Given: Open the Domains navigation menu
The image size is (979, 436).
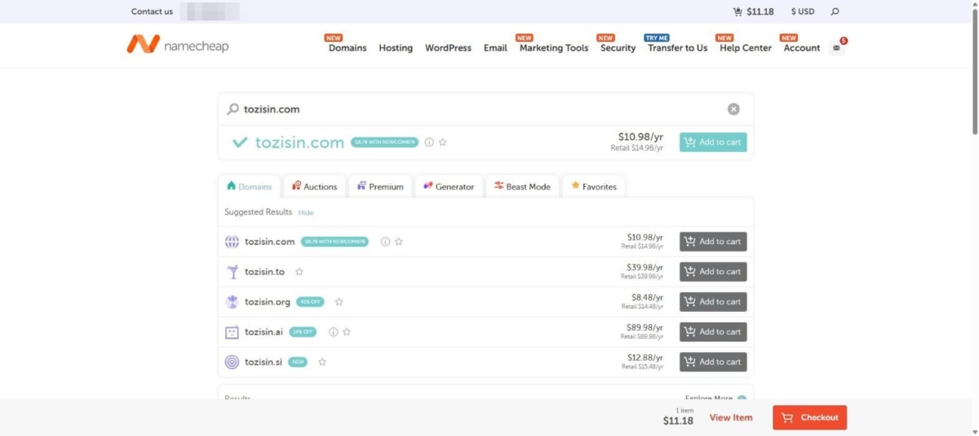Looking at the screenshot, I should pyautogui.click(x=348, y=48).
